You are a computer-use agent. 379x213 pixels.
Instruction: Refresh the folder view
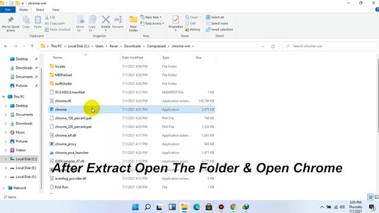[x=273, y=46]
